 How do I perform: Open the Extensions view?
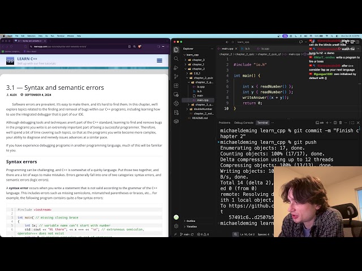tap(176, 85)
